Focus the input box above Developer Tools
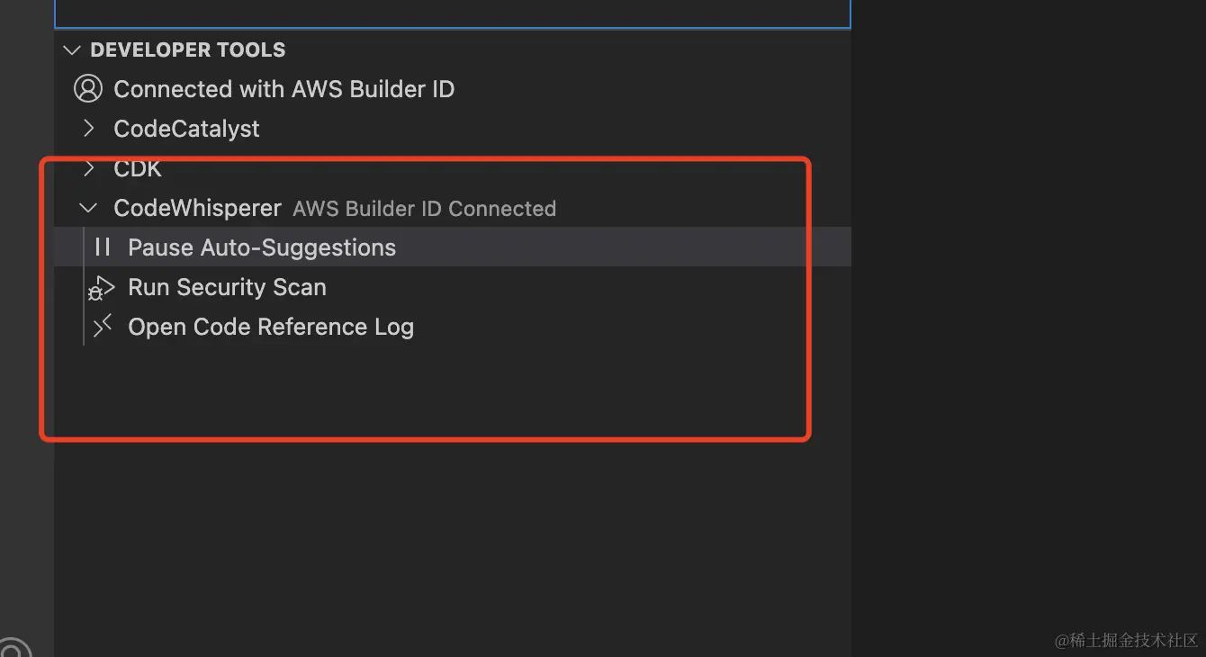 (x=452, y=13)
